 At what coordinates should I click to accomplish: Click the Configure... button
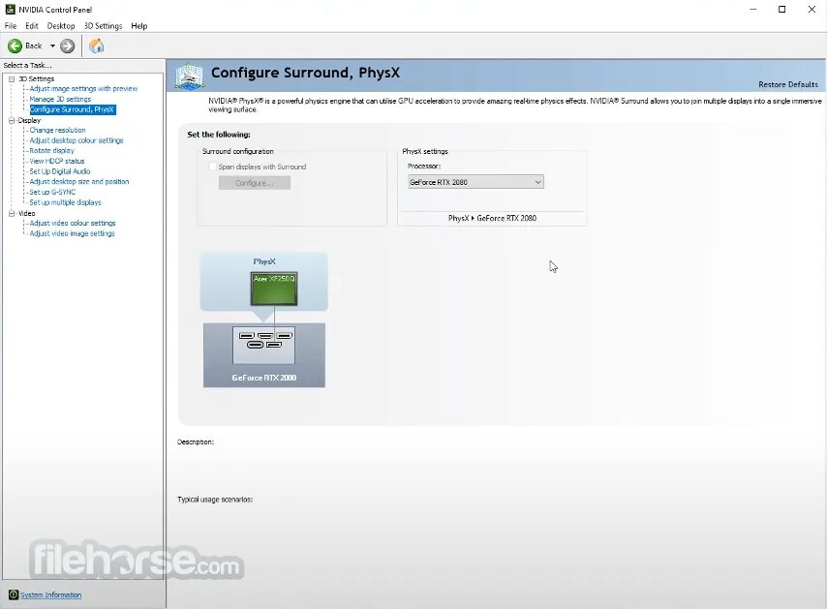(255, 183)
